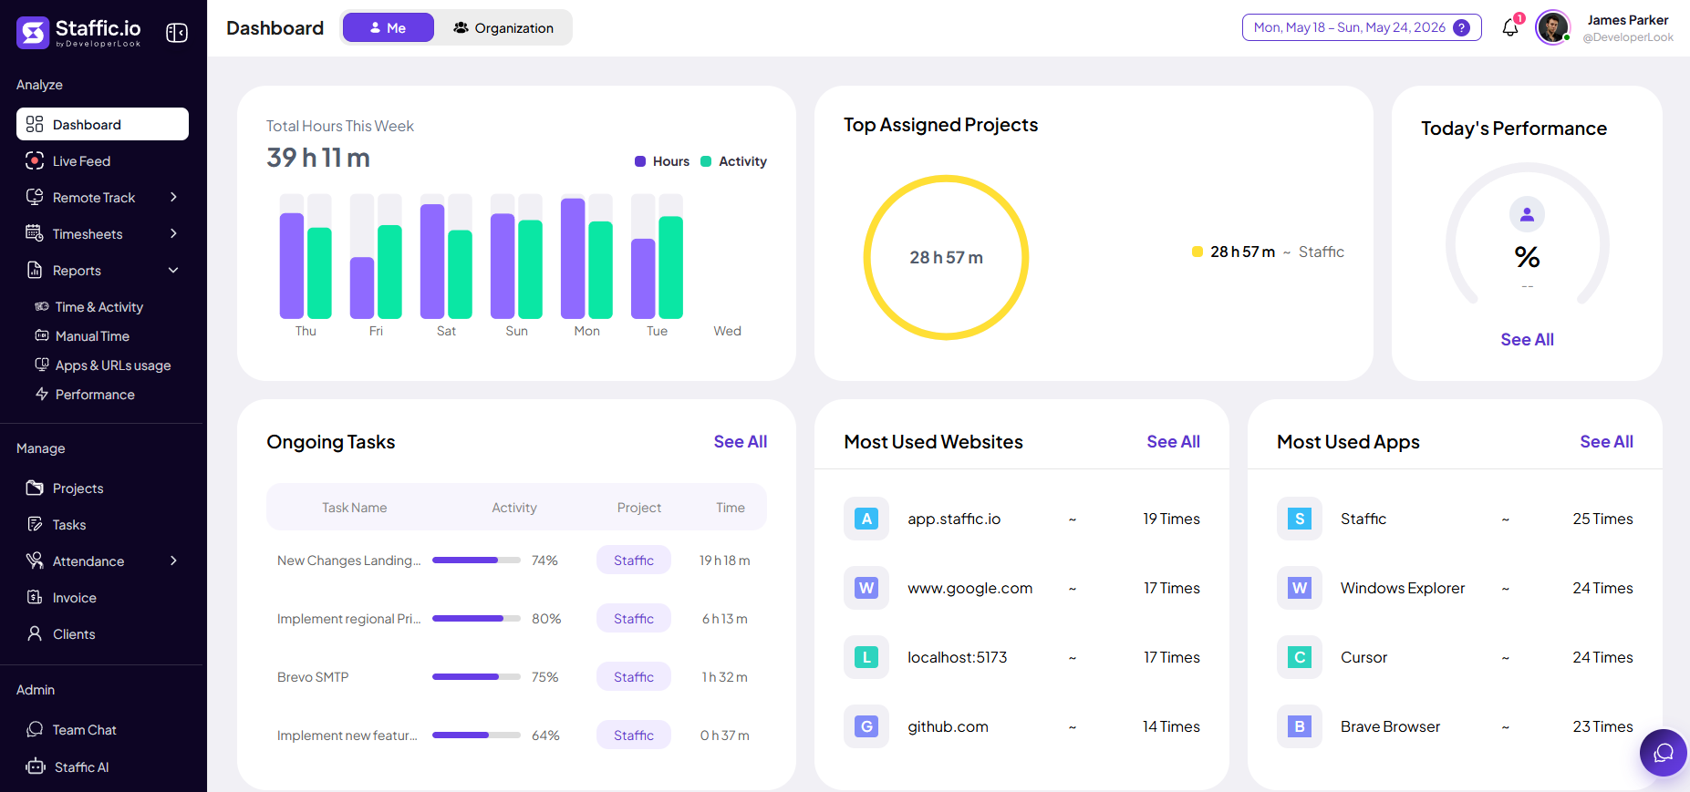The width and height of the screenshot is (1690, 792).
Task: Click the Clients person icon
Action: [x=35, y=633]
